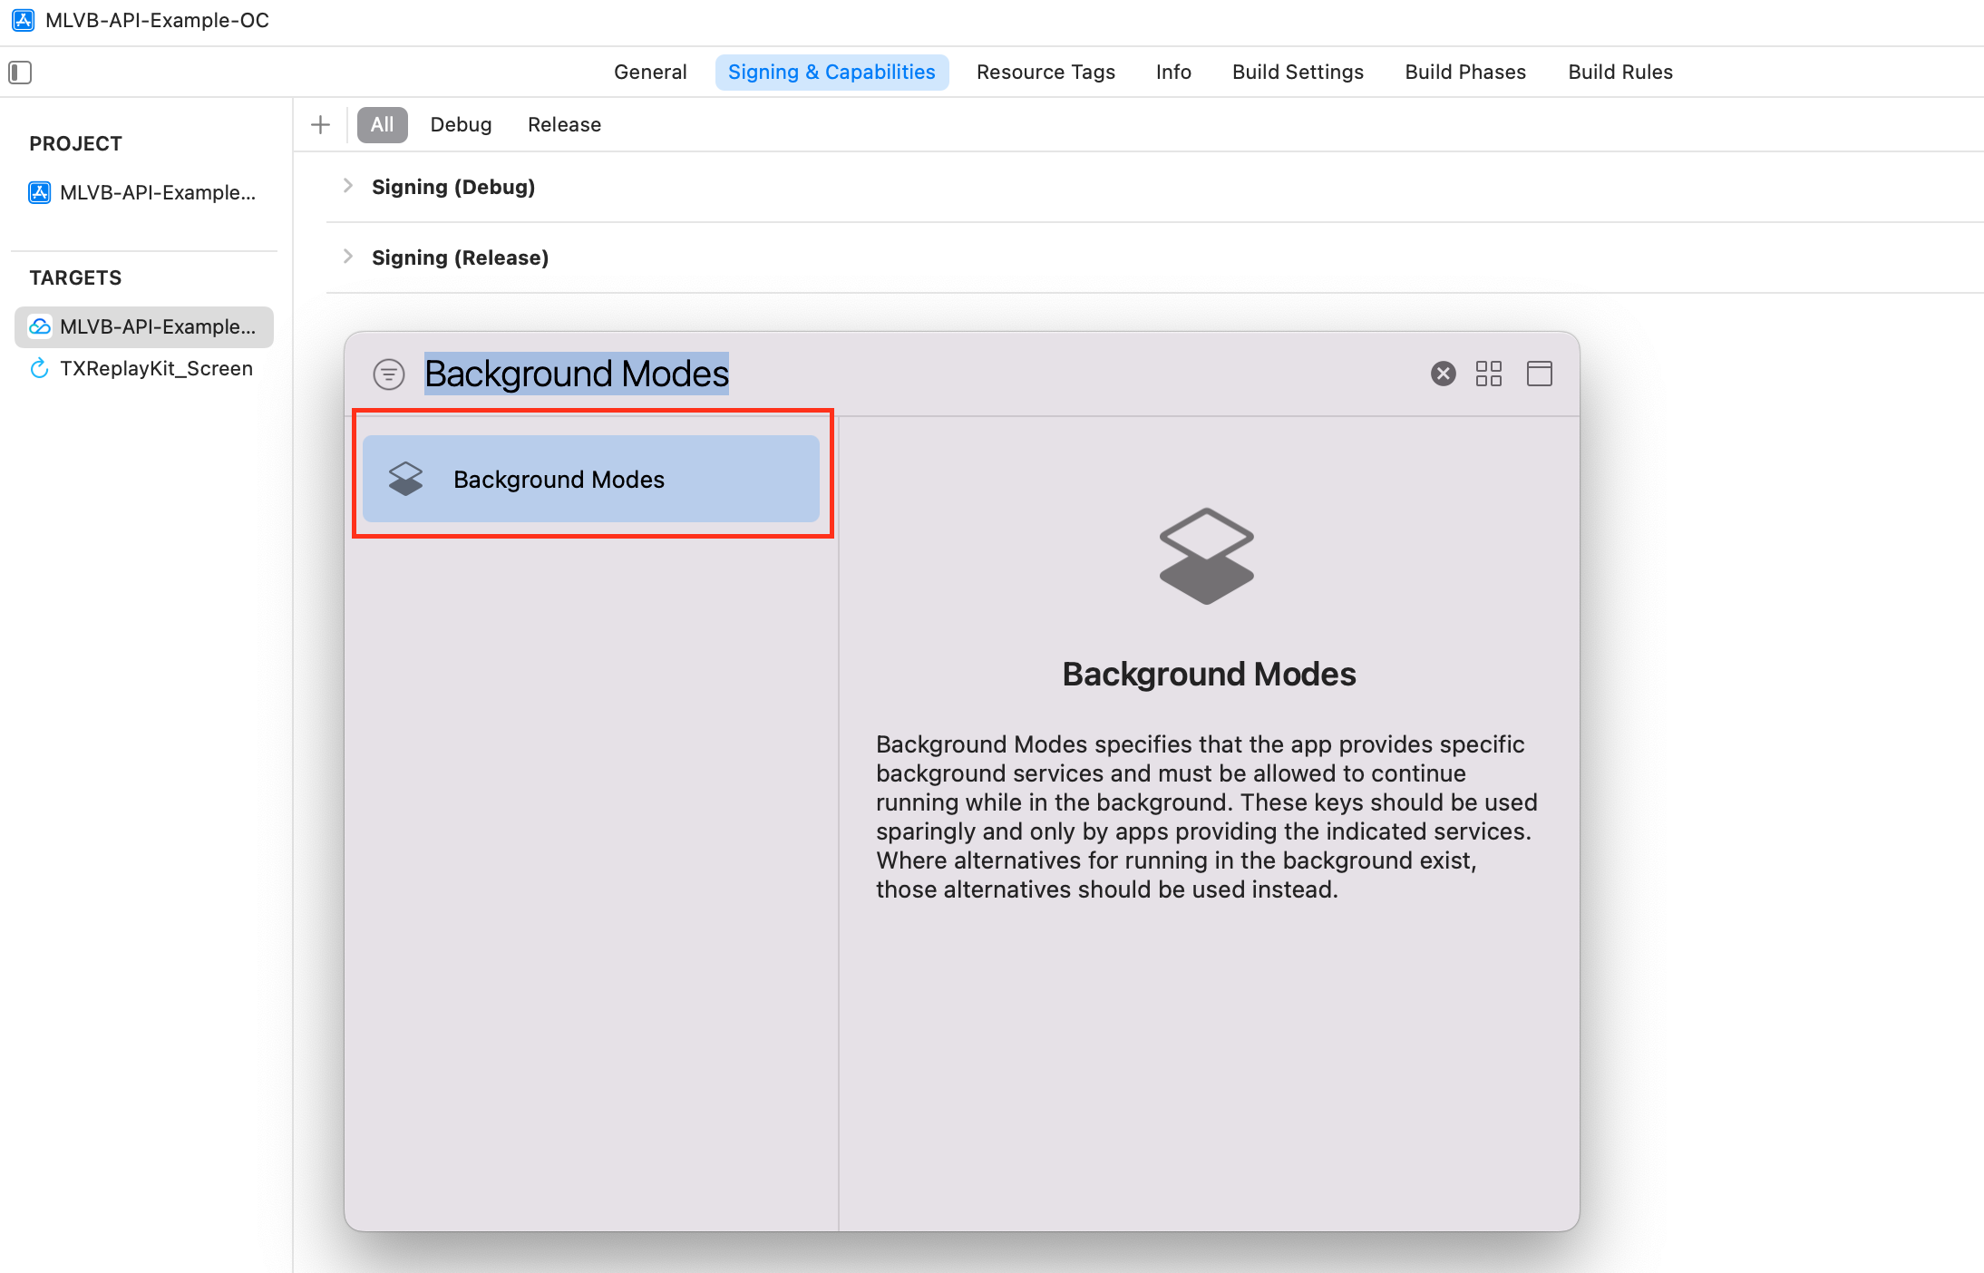Click the filter icon in capability search

tap(389, 374)
